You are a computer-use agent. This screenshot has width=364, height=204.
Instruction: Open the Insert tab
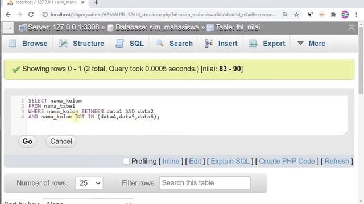(221, 44)
